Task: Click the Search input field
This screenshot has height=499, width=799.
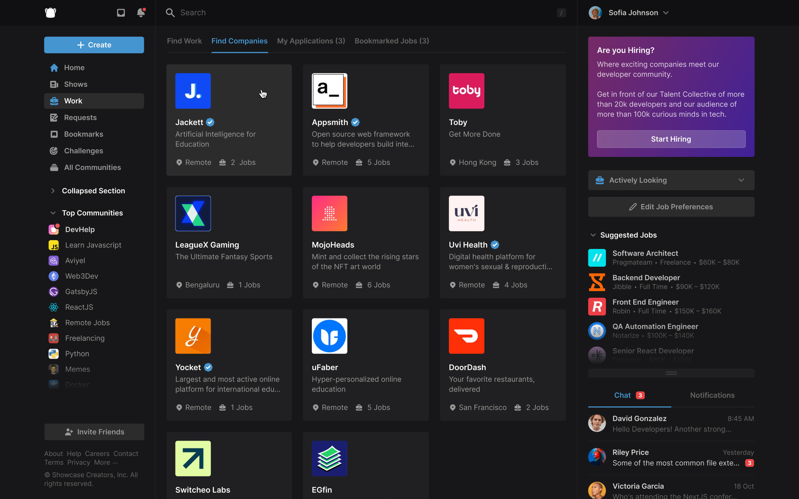Action: pos(363,12)
